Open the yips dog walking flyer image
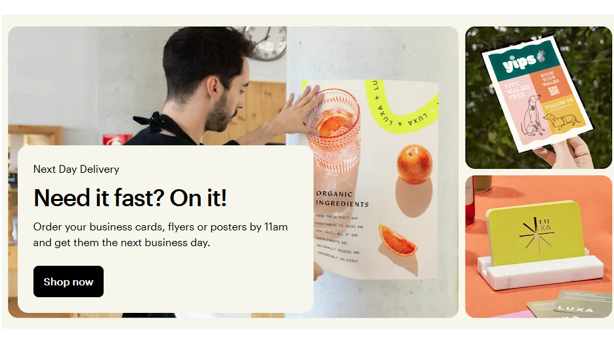The width and height of the screenshot is (614, 362). (x=539, y=98)
